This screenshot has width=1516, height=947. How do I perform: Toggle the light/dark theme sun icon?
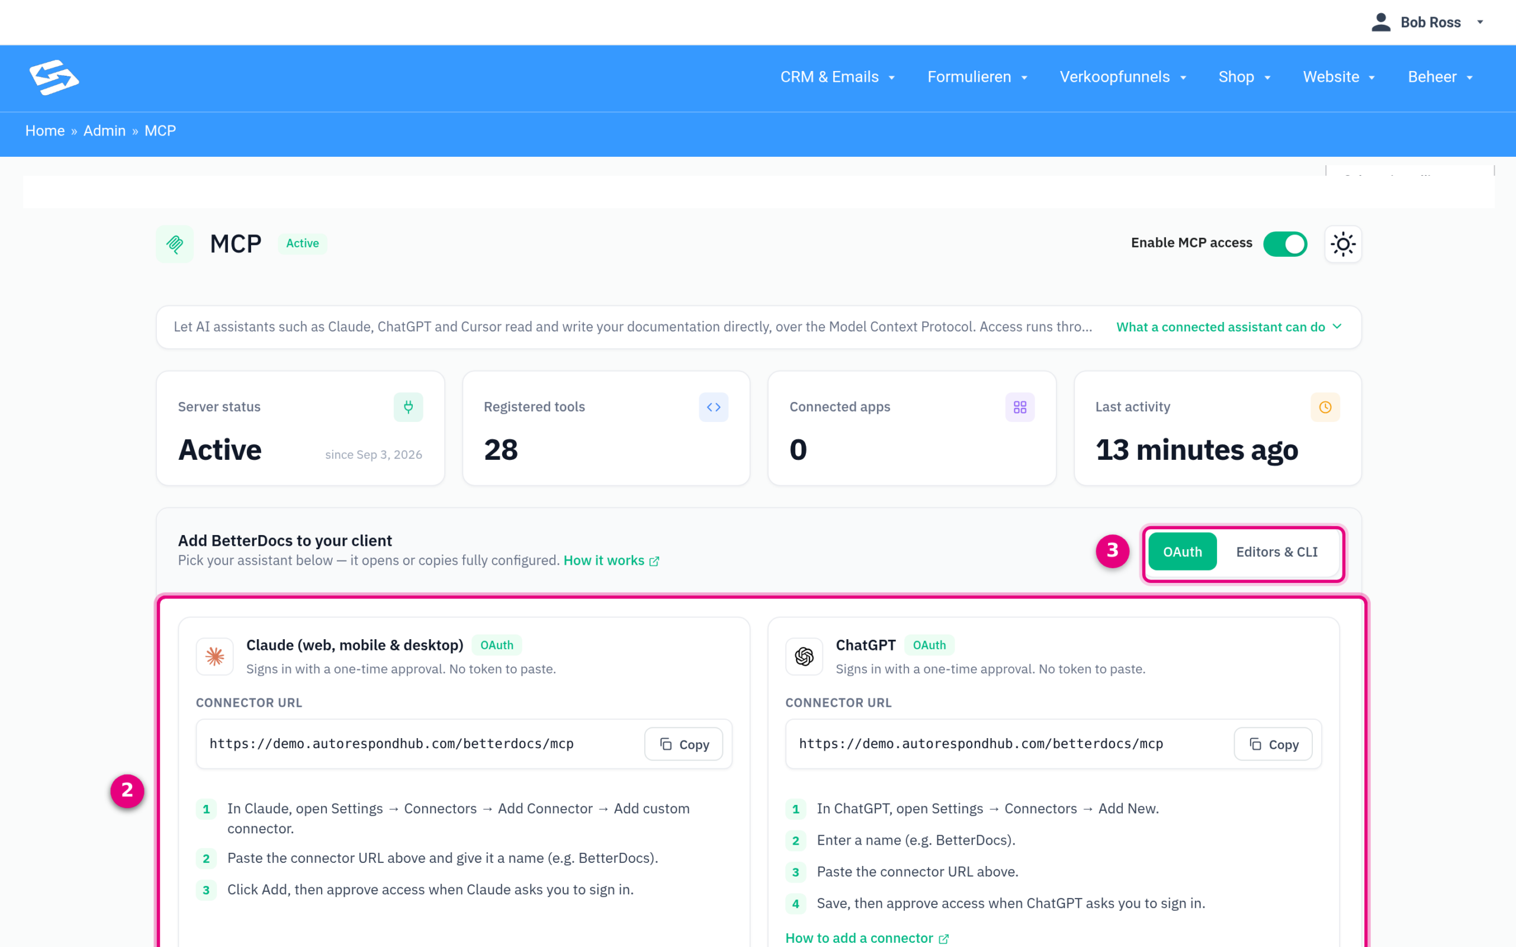1342,244
